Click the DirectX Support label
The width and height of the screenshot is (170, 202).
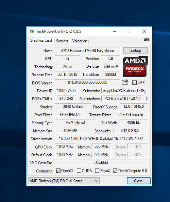105,107
